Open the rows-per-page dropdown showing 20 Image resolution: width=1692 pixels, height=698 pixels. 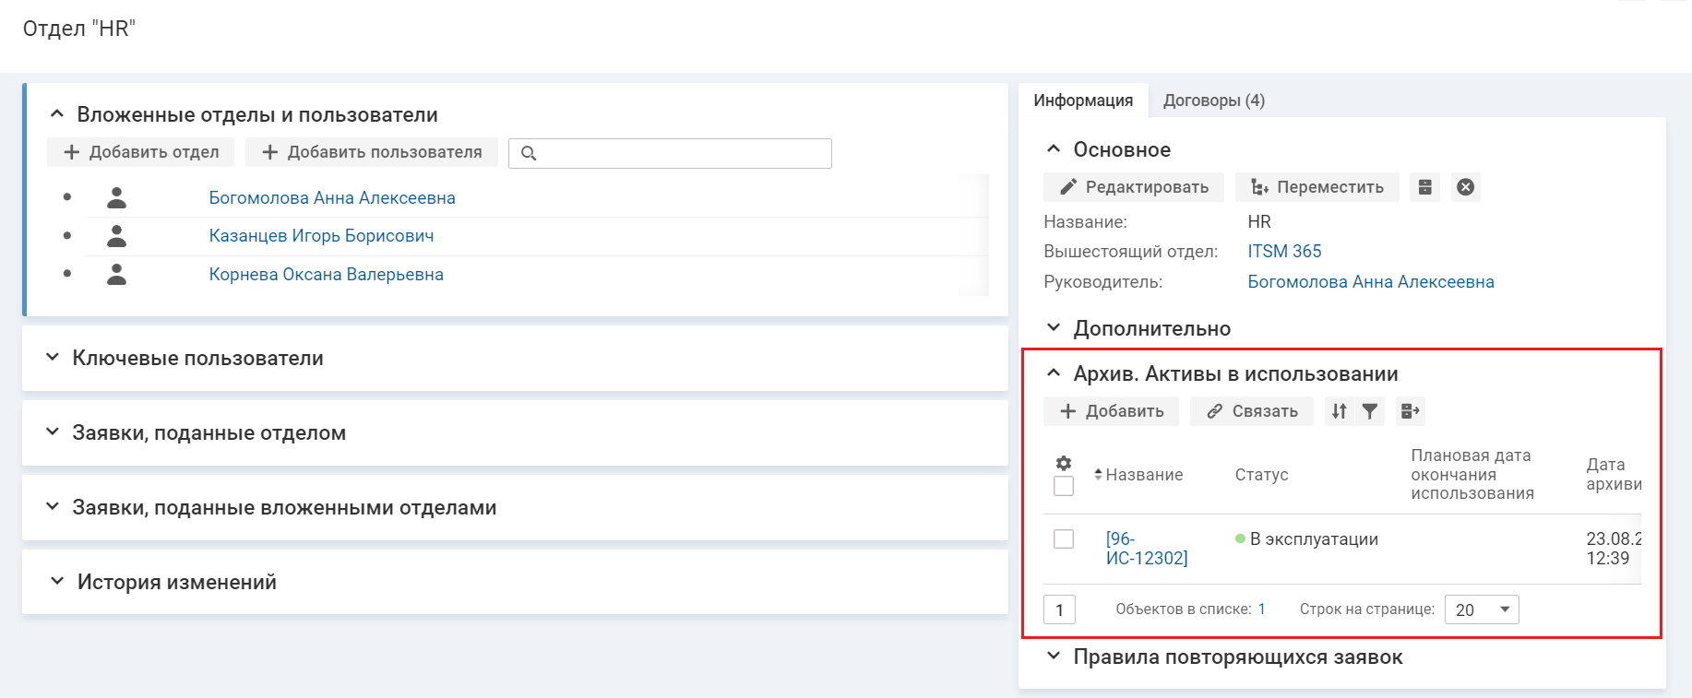(x=1482, y=609)
